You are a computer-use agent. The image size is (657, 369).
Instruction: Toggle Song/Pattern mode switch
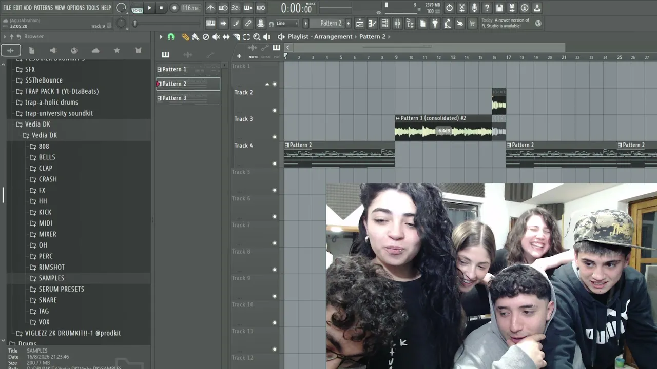tap(137, 8)
